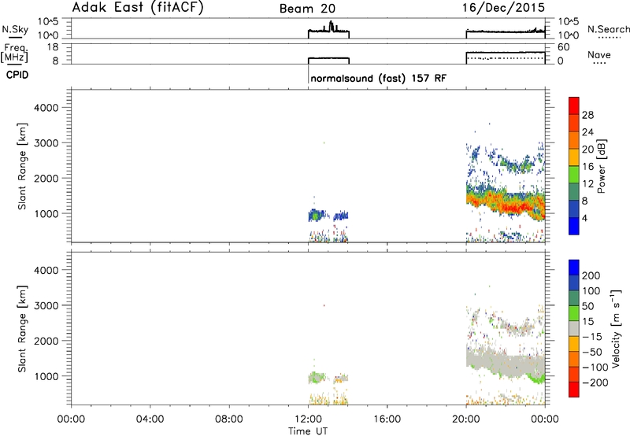Click the '60' tick on Nave axis
Image resolution: width=630 pixels, height=436 pixels.
coord(564,47)
